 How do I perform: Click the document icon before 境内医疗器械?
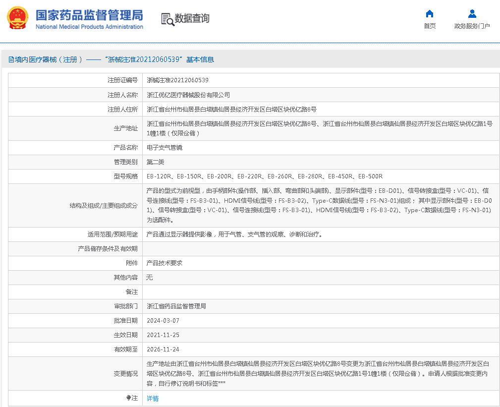click(x=11, y=59)
